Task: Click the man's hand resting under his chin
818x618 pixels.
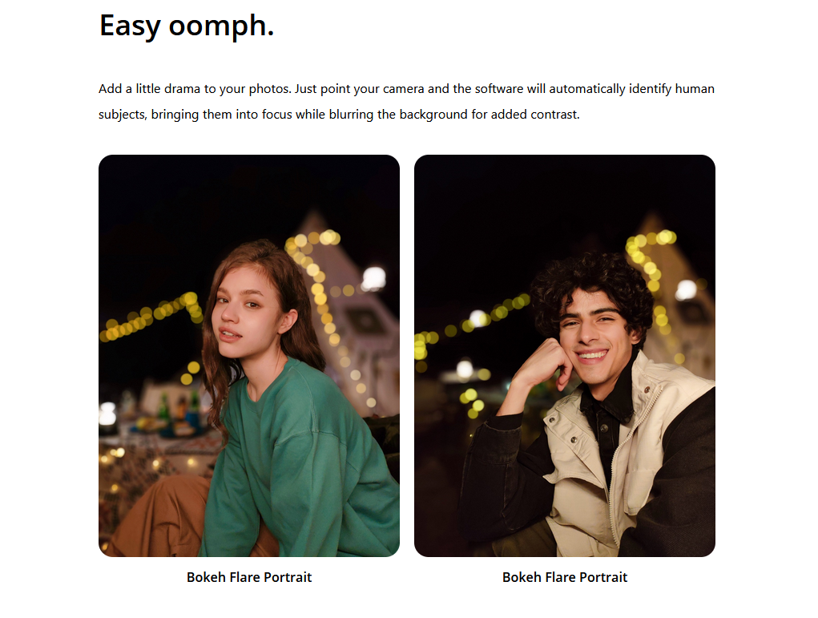Action: (x=542, y=366)
